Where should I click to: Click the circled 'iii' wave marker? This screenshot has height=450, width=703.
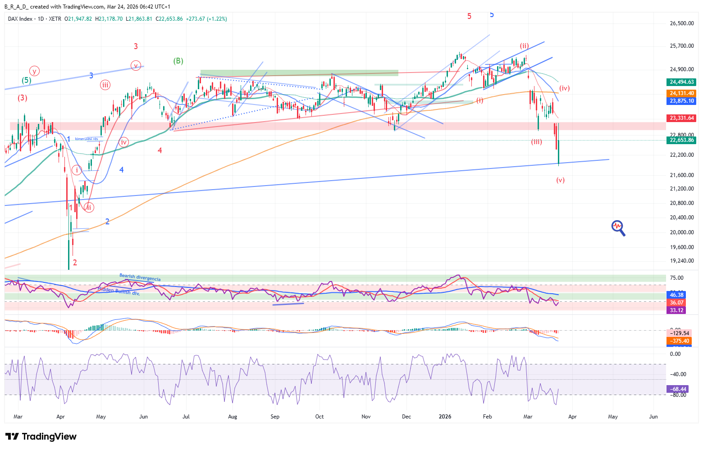[x=105, y=85]
